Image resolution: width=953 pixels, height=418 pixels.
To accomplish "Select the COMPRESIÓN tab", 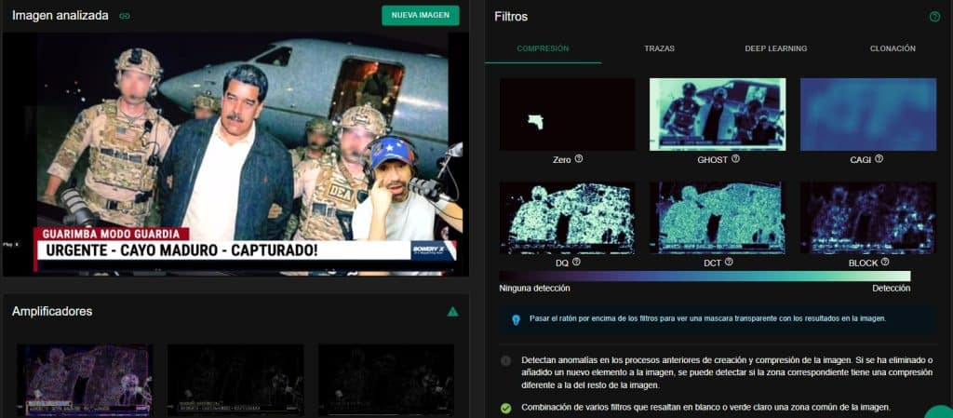I will 543,48.
